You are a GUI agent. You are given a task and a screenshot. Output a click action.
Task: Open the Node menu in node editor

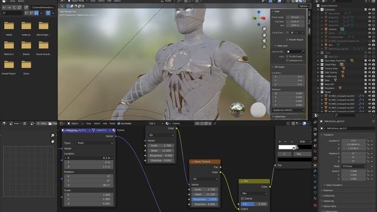(113, 124)
